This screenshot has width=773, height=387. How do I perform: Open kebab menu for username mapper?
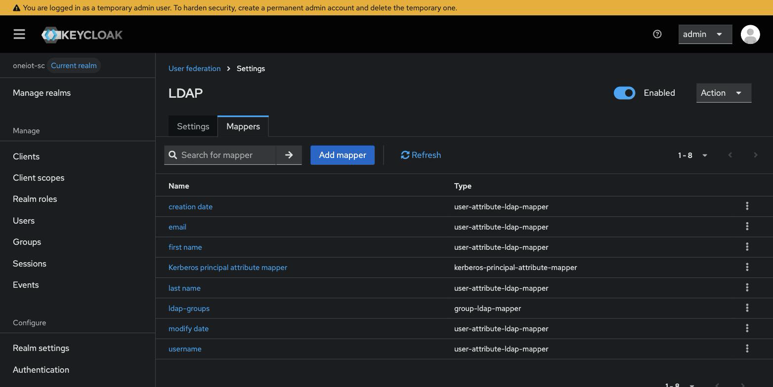[x=747, y=348]
